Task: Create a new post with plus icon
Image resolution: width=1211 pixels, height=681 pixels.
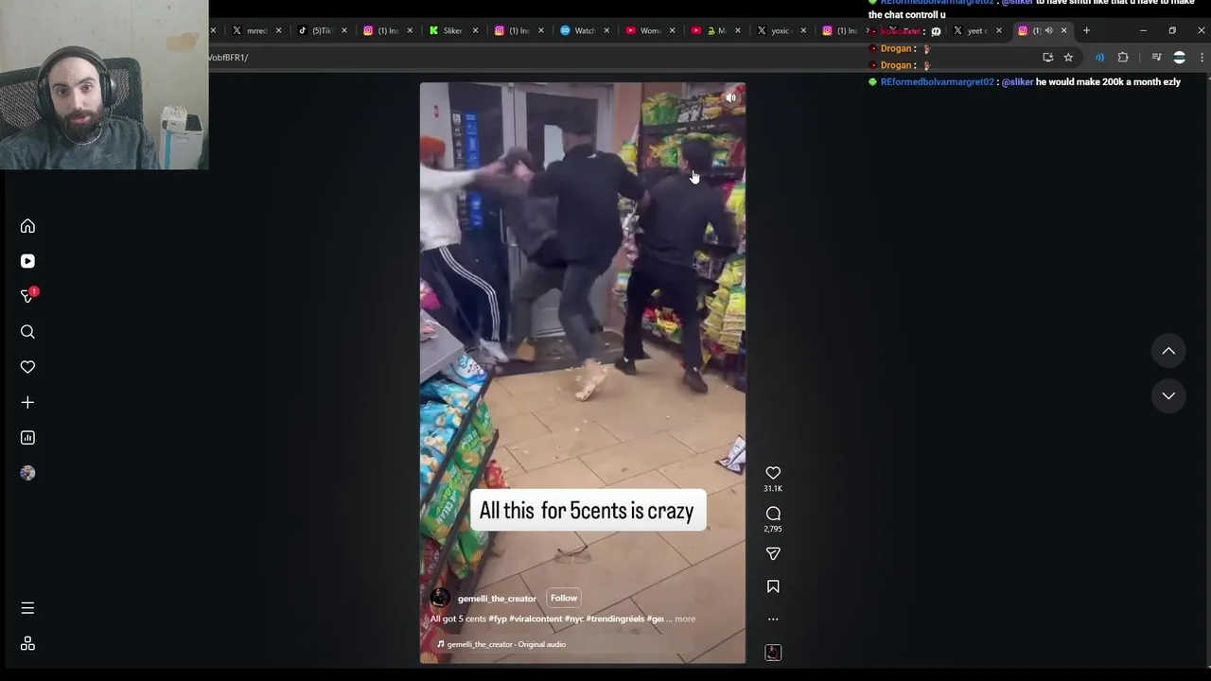Action: click(x=27, y=402)
